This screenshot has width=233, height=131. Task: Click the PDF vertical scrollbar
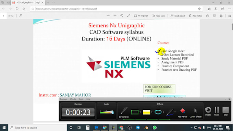click(x=232, y=27)
